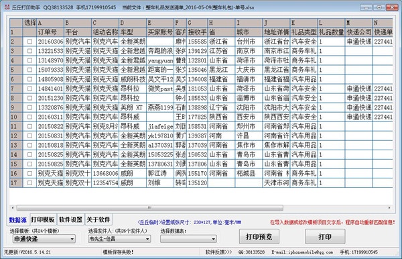Select cell 台州市 in row 2

pyautogui.click(x=249, y=42)
